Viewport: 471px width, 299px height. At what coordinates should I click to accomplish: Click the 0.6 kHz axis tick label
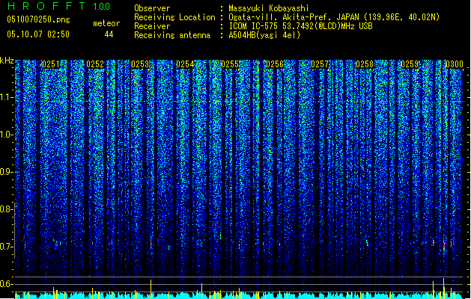point(6,284)
